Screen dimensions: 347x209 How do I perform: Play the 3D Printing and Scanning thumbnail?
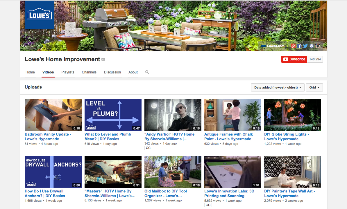(x=233, y=172)
